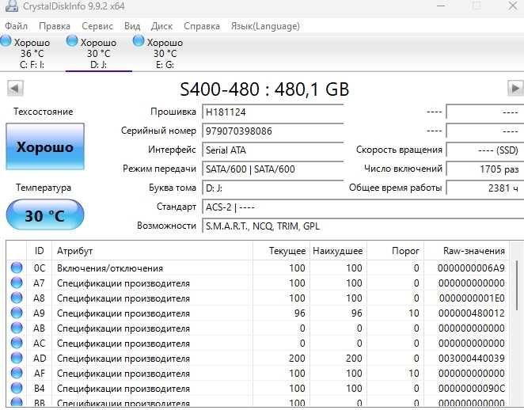
Task: Click the power-on count value 1705 раз
Action: point(485,169)
